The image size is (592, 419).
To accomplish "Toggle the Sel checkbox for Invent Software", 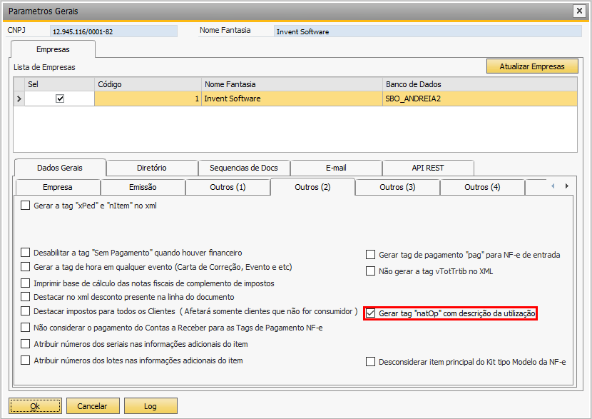I will pyautogui.click(x=60, y=99).
